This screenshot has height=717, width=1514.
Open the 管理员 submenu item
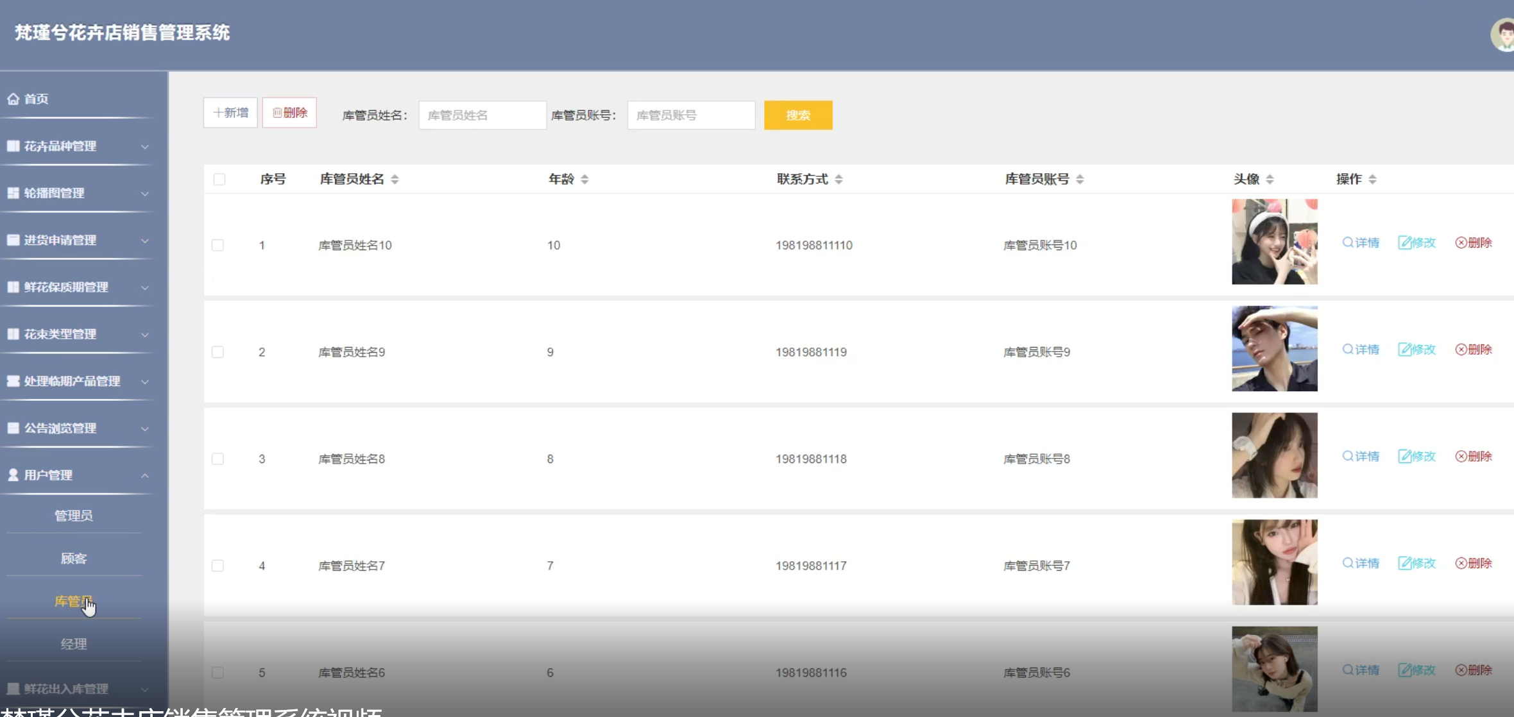(x=74, y=516)
